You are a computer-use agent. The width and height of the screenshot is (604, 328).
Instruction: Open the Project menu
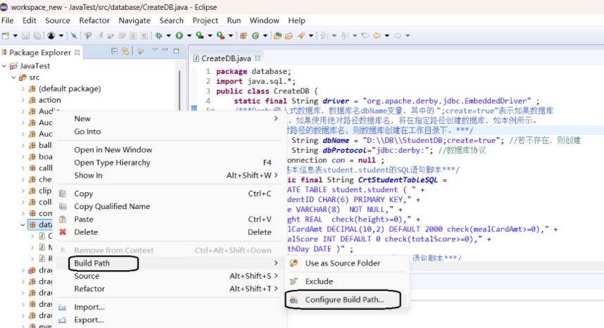[x=206, y=20]
